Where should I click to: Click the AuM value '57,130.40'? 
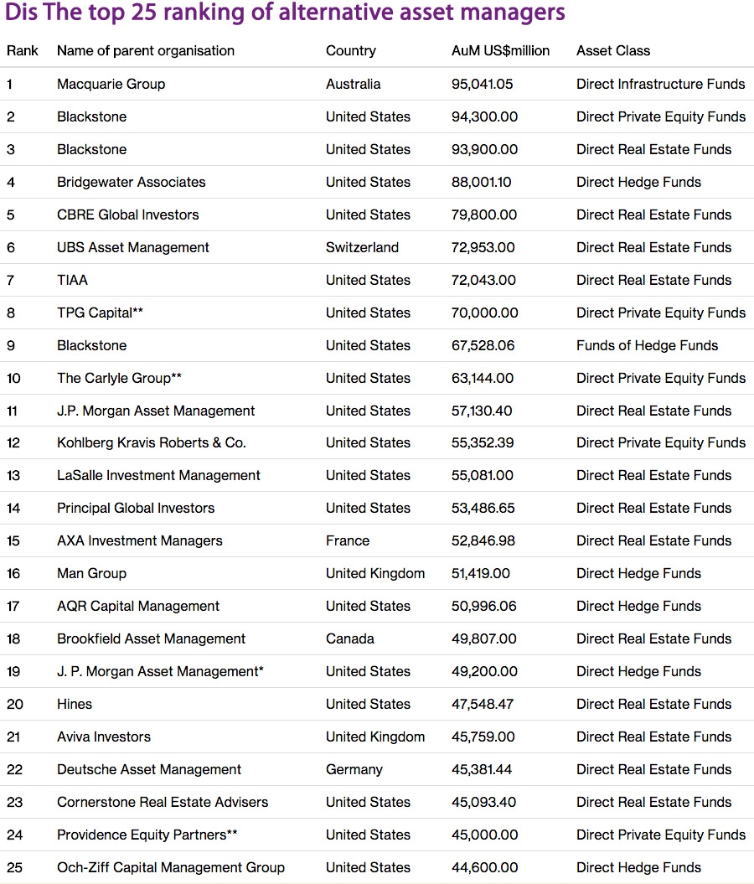pos(482,411)
